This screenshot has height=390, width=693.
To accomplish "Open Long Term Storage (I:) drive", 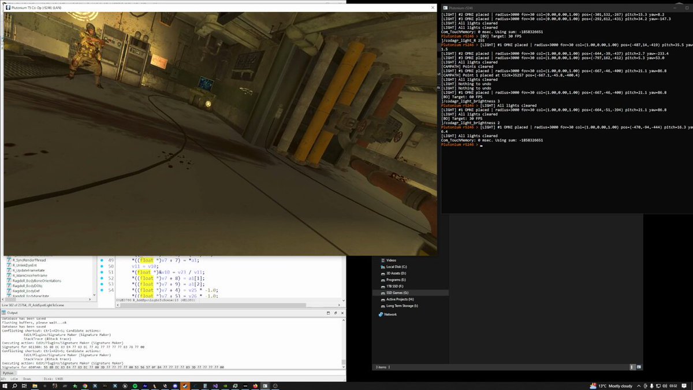I will coord(402,306).
